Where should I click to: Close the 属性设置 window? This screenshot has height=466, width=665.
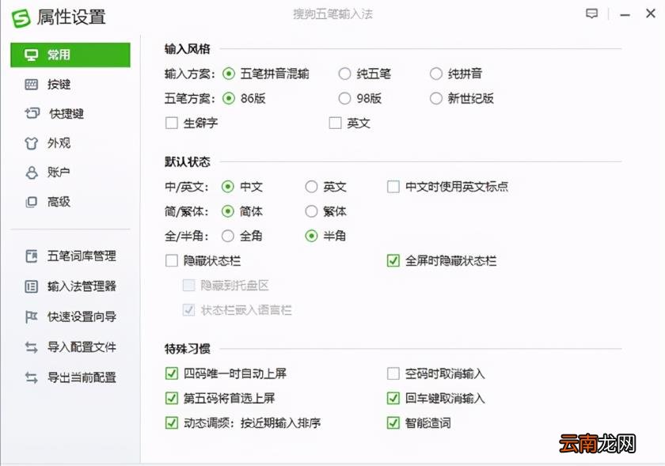(x=651, y=13)
